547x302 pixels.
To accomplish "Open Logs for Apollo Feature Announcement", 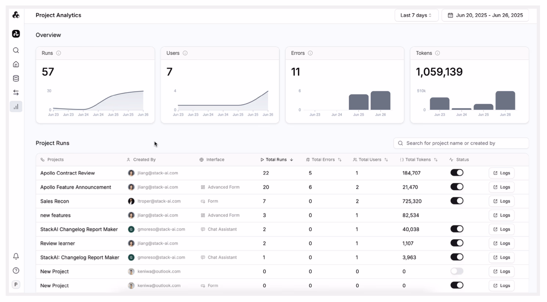I will tap(501, 187).
